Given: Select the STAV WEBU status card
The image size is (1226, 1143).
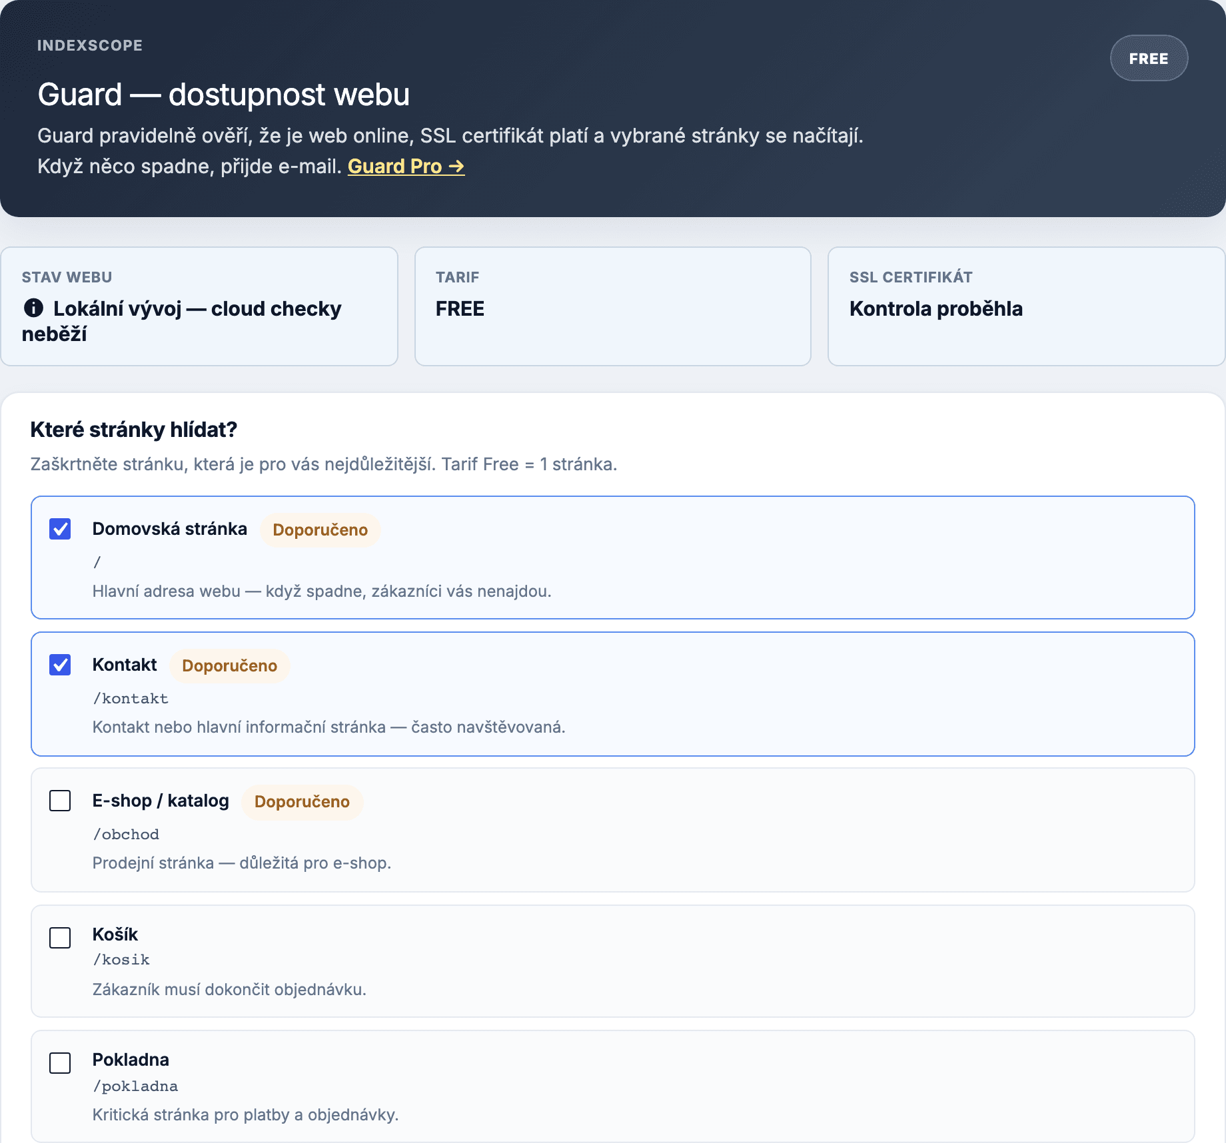Looking at the screenshot, I should (x=199, y=306).
